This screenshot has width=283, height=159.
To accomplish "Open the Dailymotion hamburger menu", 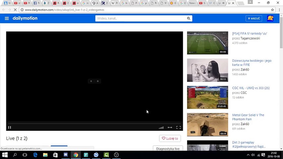I will (x=7, y=19).
